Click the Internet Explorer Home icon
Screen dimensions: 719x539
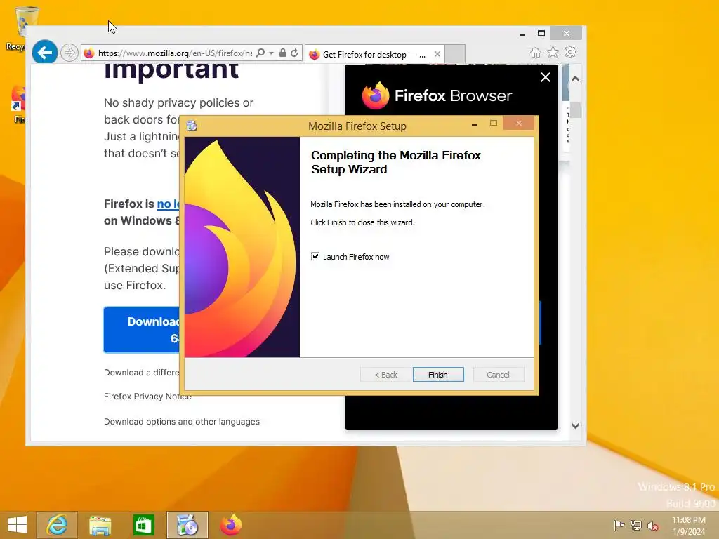(536, 52)
